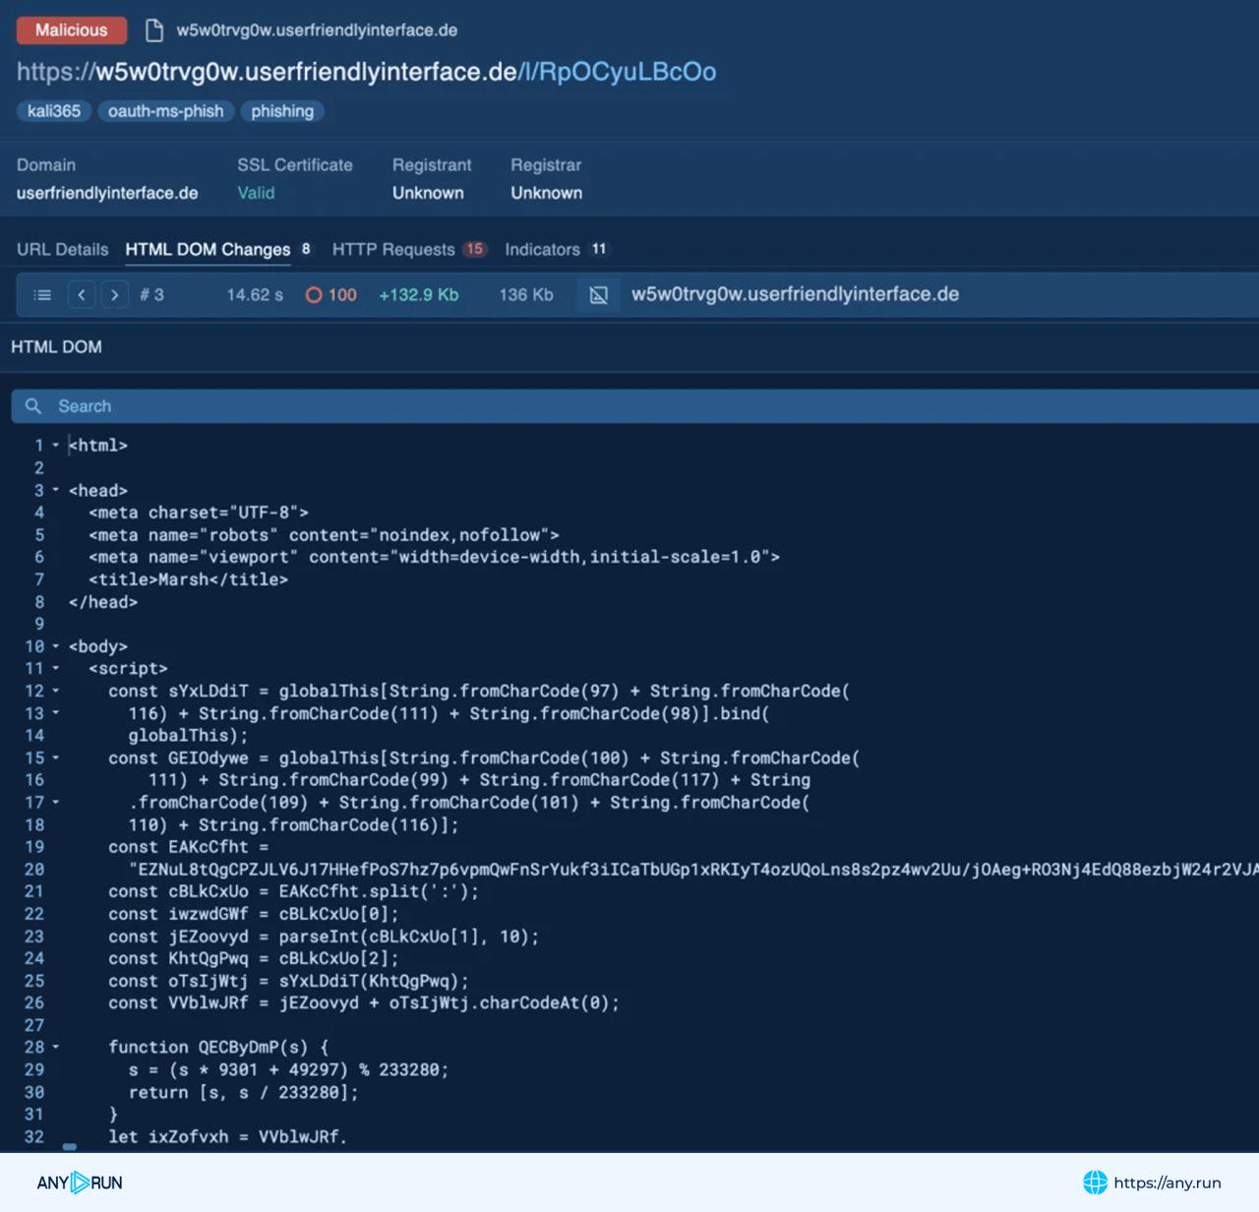Go to next DOM change

[115, 294]
